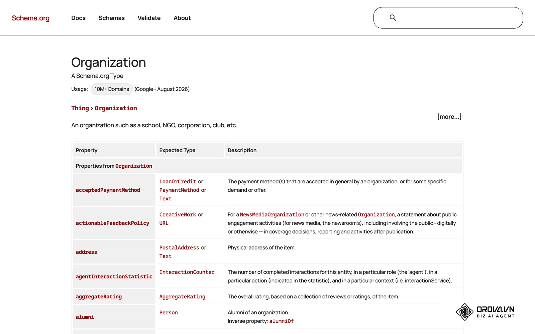Open the URL type link
Screen dimensions: 535x334
pyautogui.click(x=164, y=223)
